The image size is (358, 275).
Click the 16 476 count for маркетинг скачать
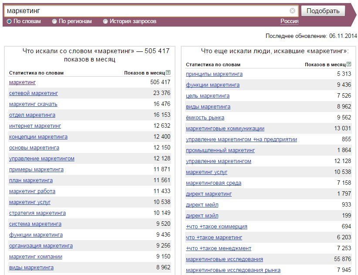tap(162, 104)
